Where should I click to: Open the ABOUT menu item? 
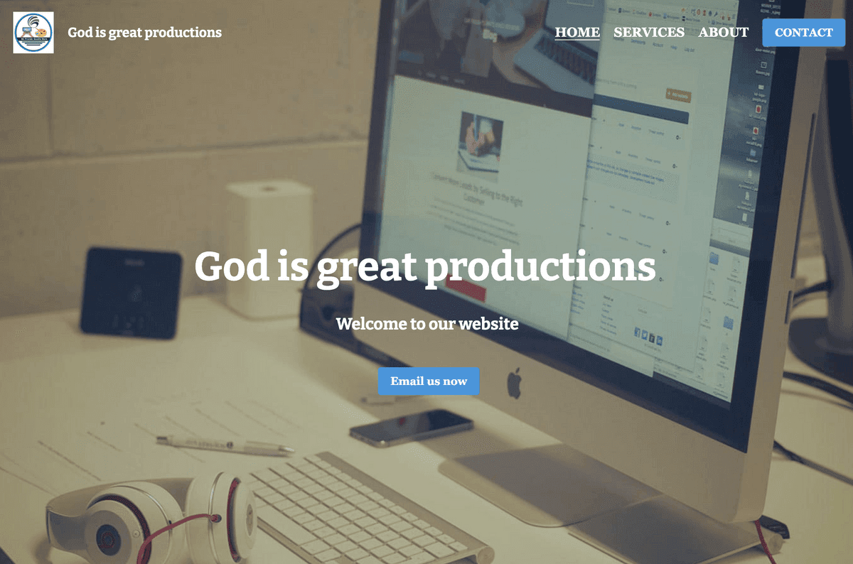(724, 33)
